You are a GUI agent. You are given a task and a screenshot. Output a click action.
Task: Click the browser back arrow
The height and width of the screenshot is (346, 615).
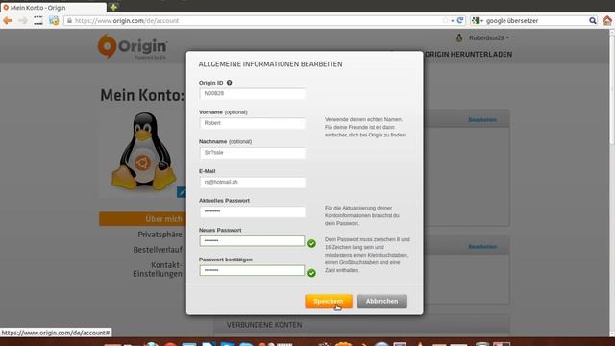pos(8,21)
